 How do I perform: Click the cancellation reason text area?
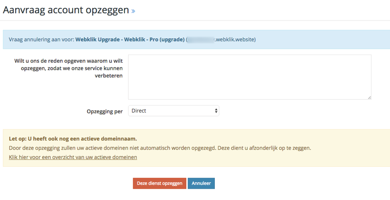[250, 77]
